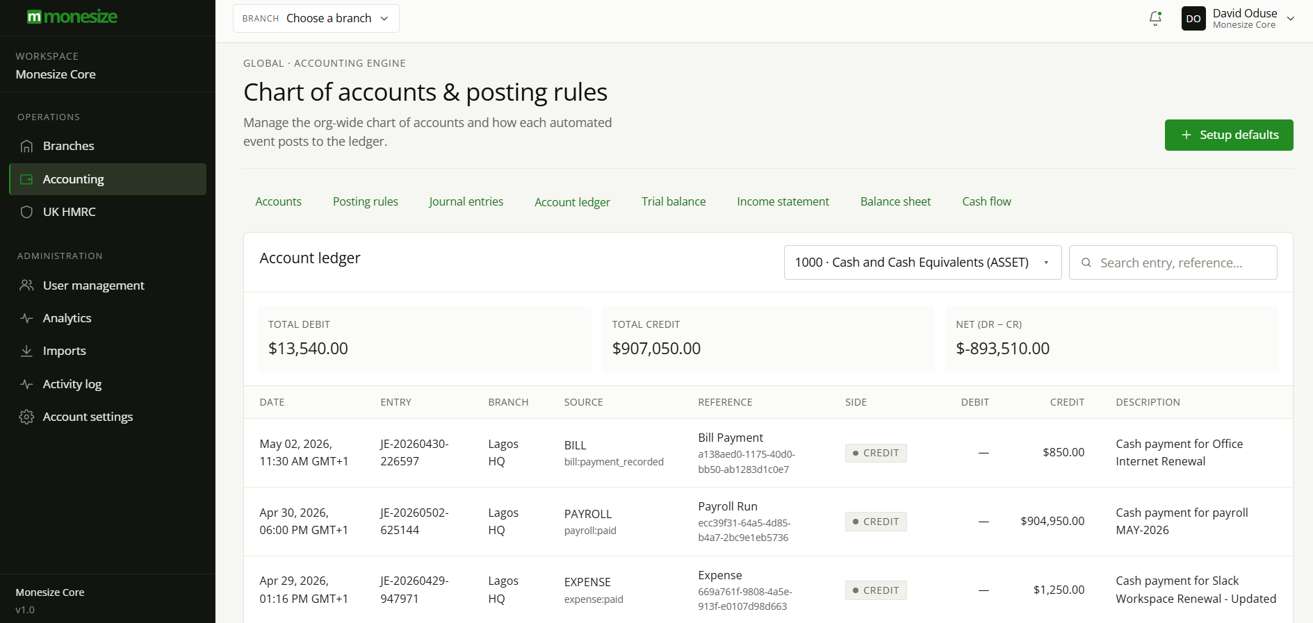Click the Activity log pulse icon
Viewport: 1313px width, 623px height.
(x=26, y=384)
